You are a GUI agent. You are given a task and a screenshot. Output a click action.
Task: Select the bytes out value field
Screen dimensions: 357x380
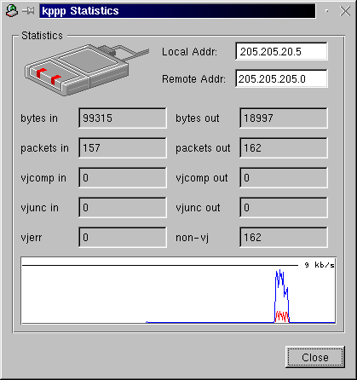click(x=284, y=118)
